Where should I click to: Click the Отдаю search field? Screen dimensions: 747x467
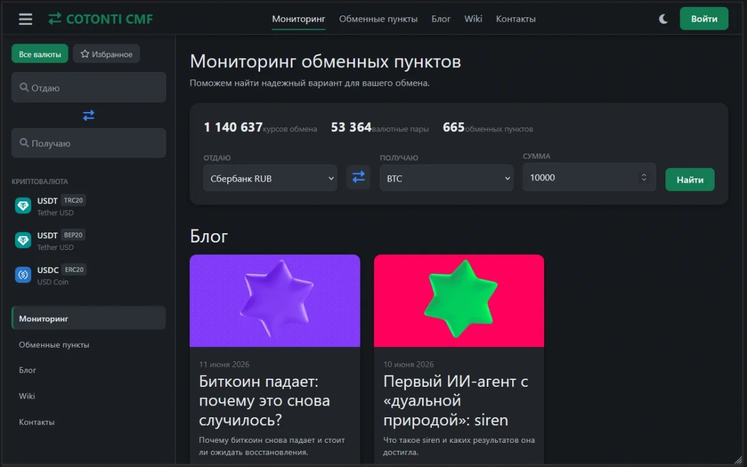point(88,88)
